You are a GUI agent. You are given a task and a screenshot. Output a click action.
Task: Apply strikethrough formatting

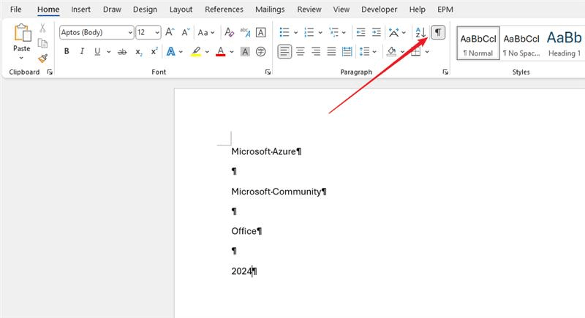click(x=122, y=52)
